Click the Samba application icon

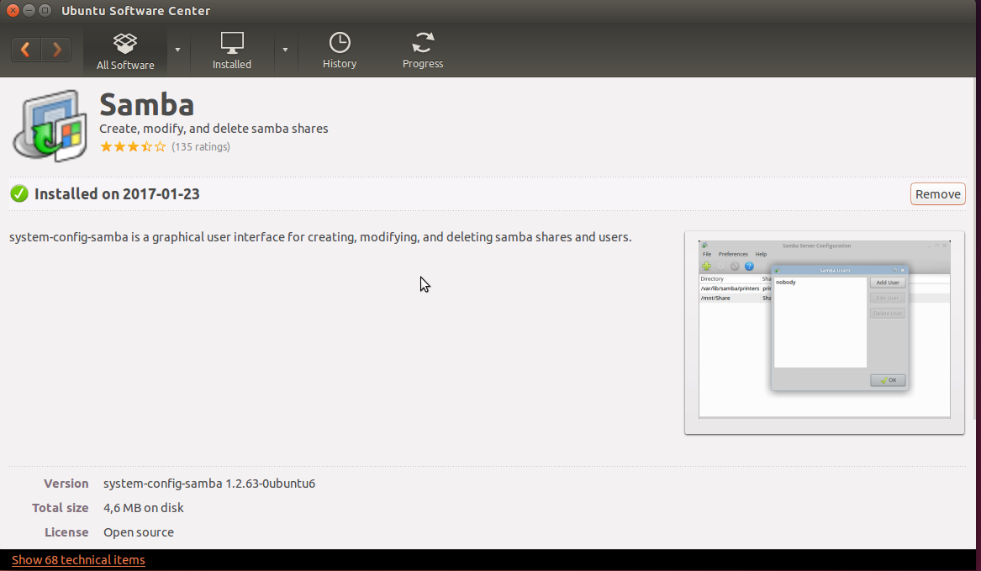[x=50, y=126]
